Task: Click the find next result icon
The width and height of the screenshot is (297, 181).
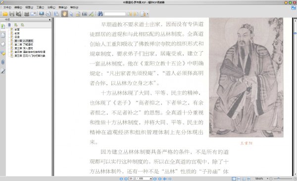Action: (x=136, y=14)
